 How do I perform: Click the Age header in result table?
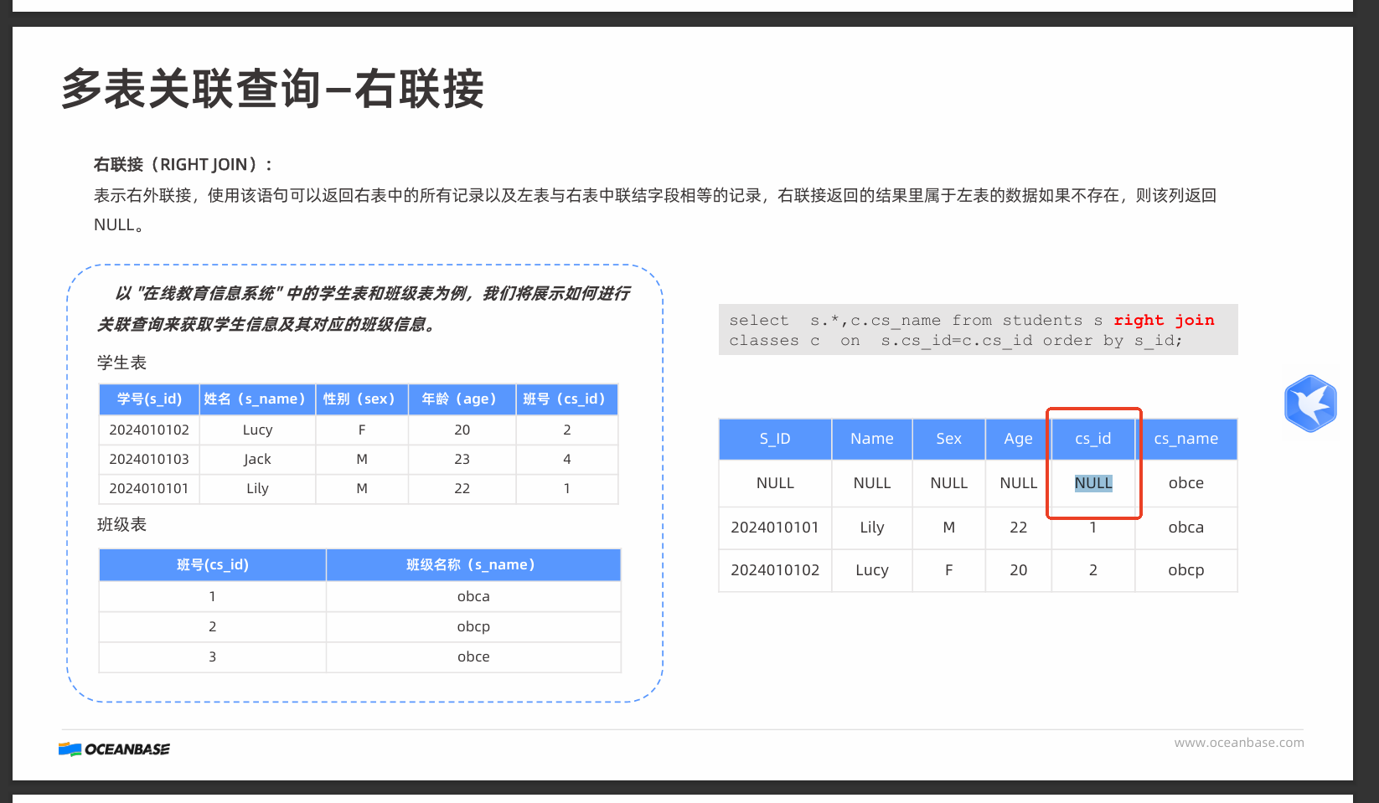coord(1018,439)
